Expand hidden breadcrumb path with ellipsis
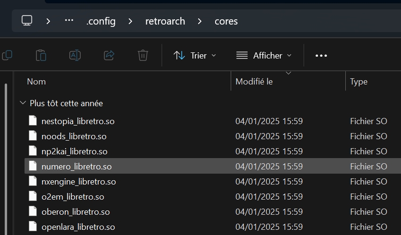401x235 pixels. pos(69,20)
